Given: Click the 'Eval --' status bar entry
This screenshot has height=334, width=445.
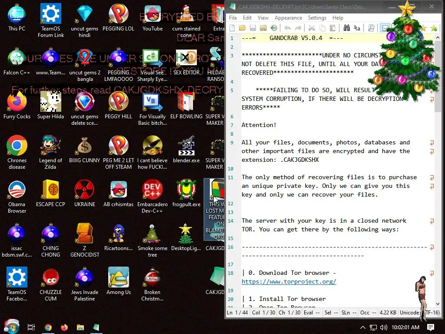Looking at the screenshot, I should pyautogui.click(x=312, y=313).
